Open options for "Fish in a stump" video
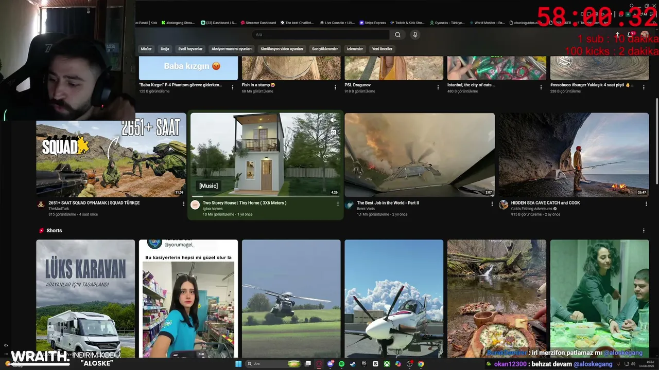 pos(336,87)
